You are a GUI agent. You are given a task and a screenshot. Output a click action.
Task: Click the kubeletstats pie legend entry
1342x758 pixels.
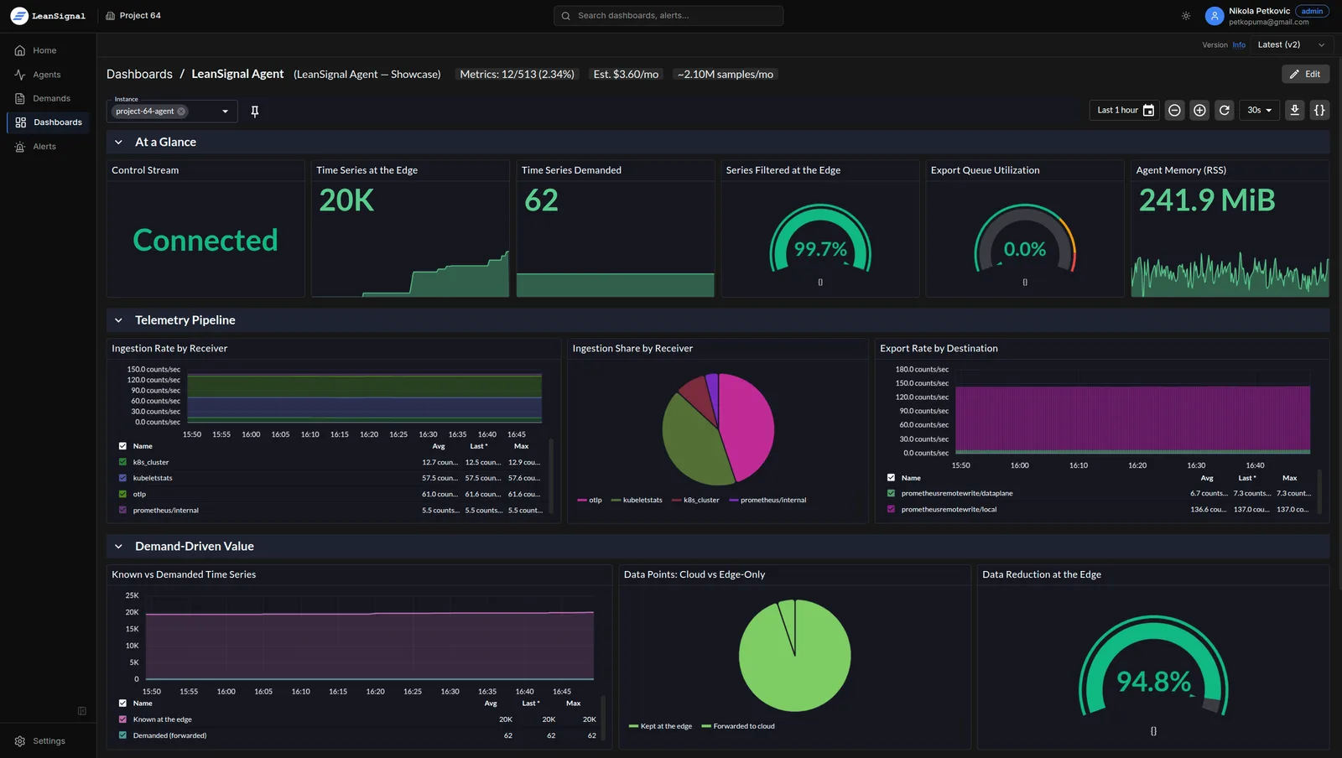coord(637,501)
